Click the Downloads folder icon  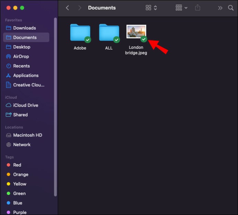click(9, 28)
